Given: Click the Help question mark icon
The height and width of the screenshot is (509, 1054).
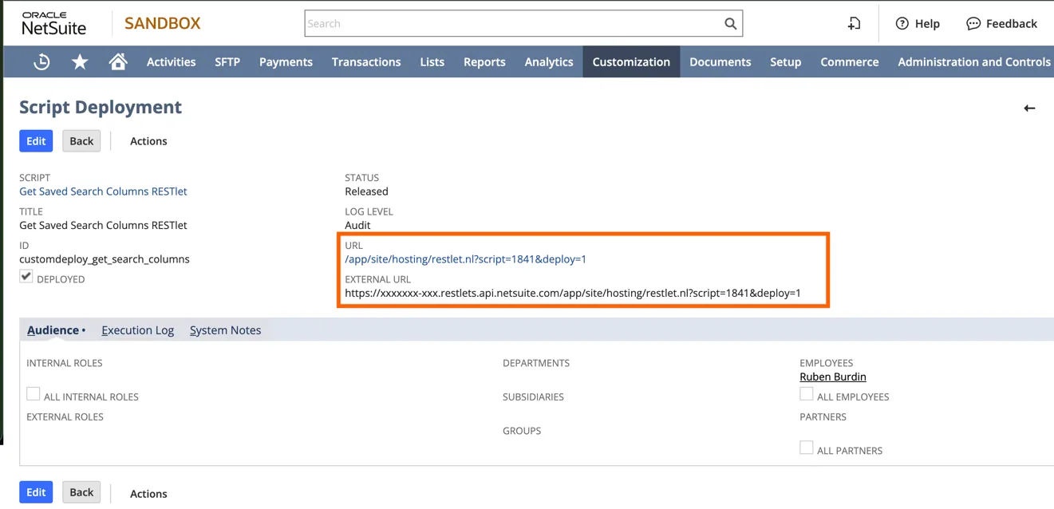Looking at the screenshot, I should pyautogui.click(x=902, y=24).
